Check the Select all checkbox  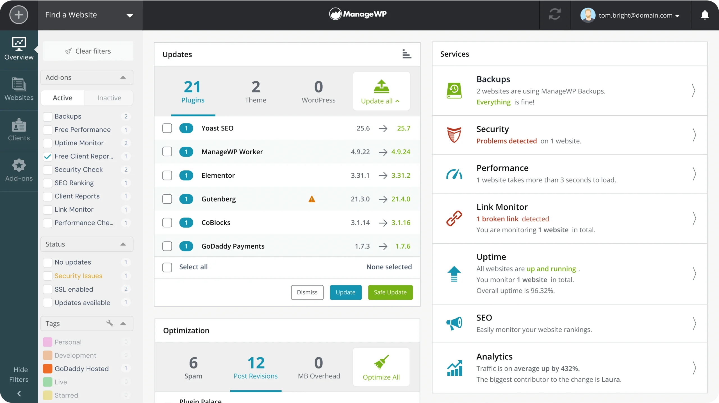click(x=167, y=267)
